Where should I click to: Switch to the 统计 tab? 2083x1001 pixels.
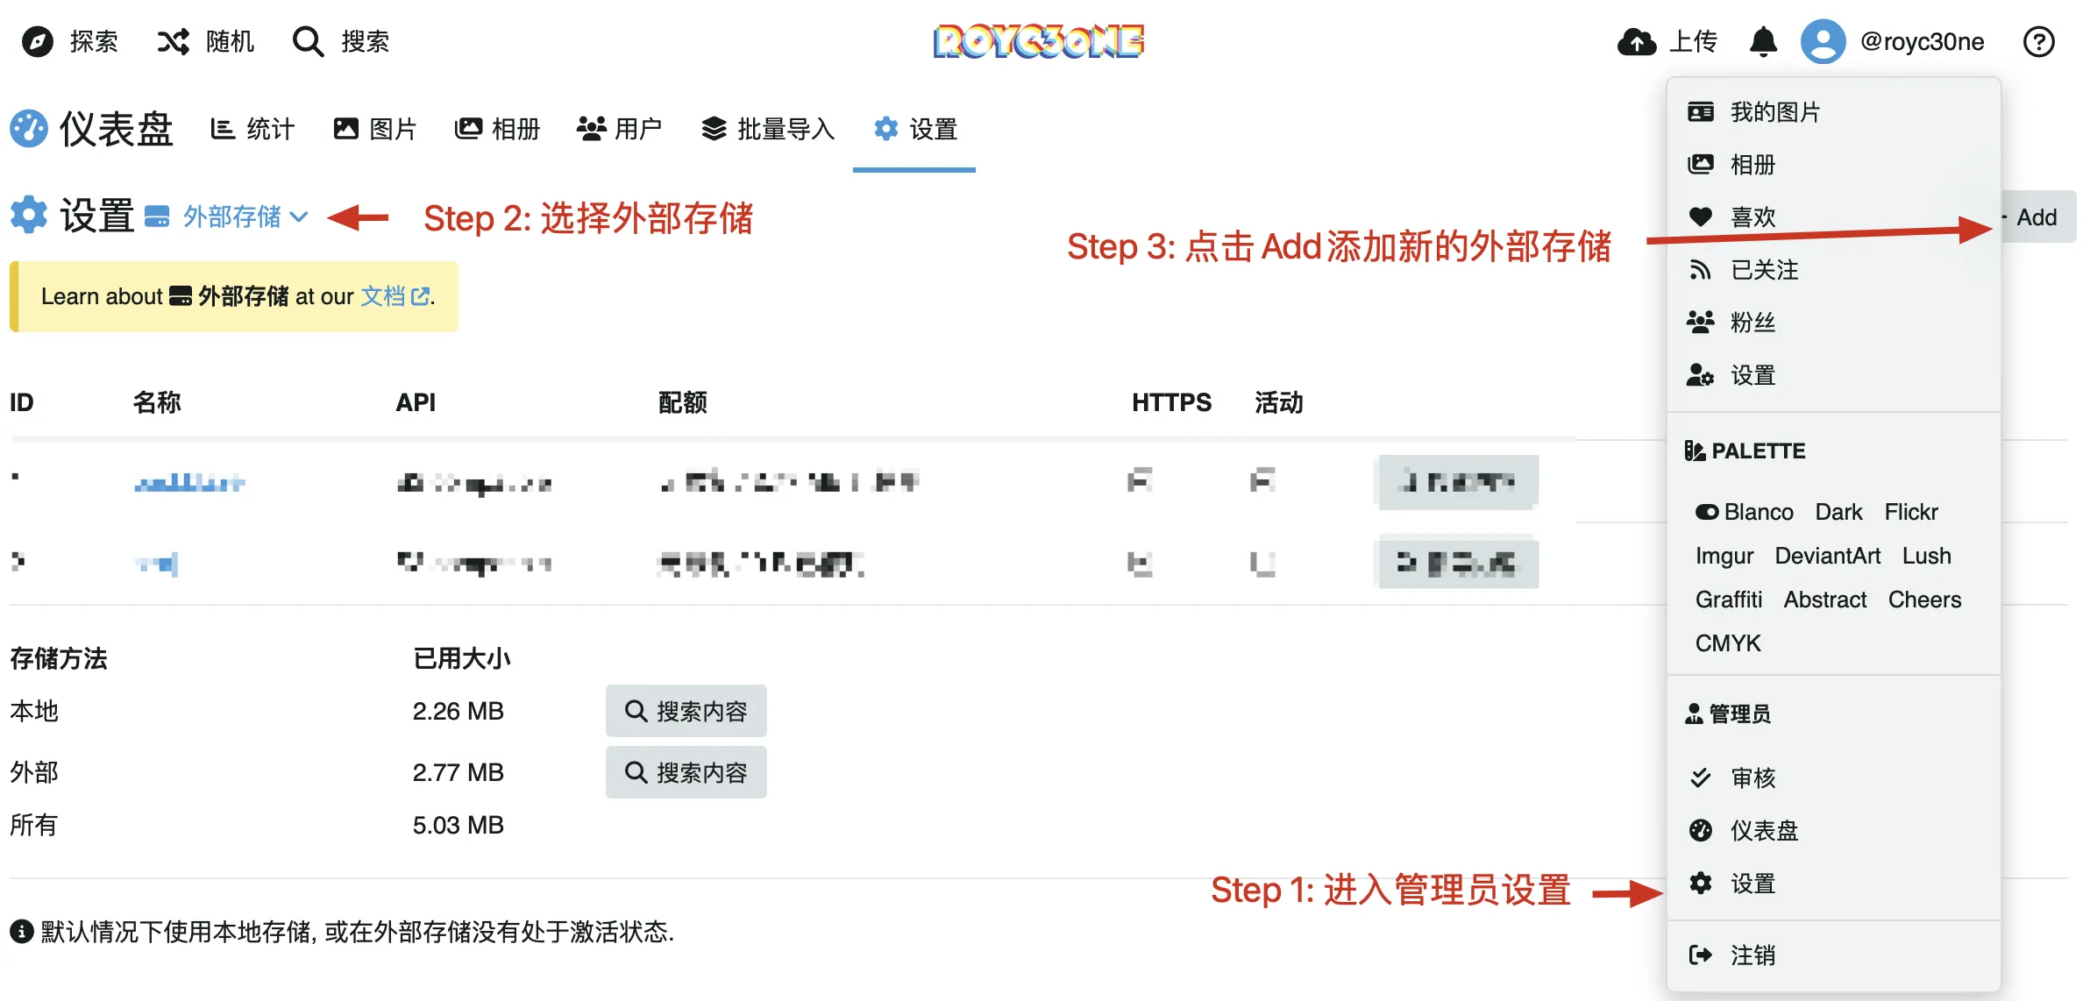click(x=254, y=129)
